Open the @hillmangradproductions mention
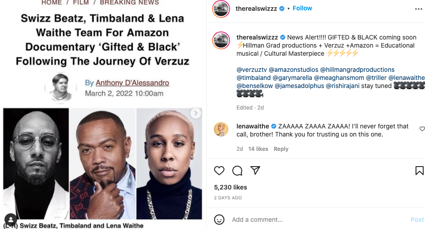The image size is (425, 229). [x=357, y=70]
